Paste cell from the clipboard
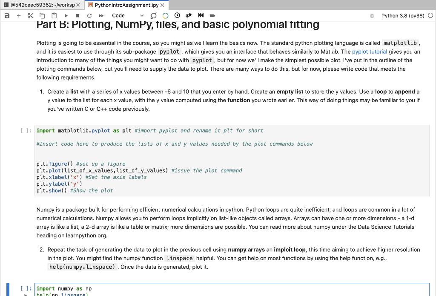The width and height of the screenshot is (436, 296). point(53,15)
